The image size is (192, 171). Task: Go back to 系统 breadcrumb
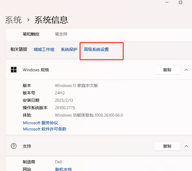13,20
